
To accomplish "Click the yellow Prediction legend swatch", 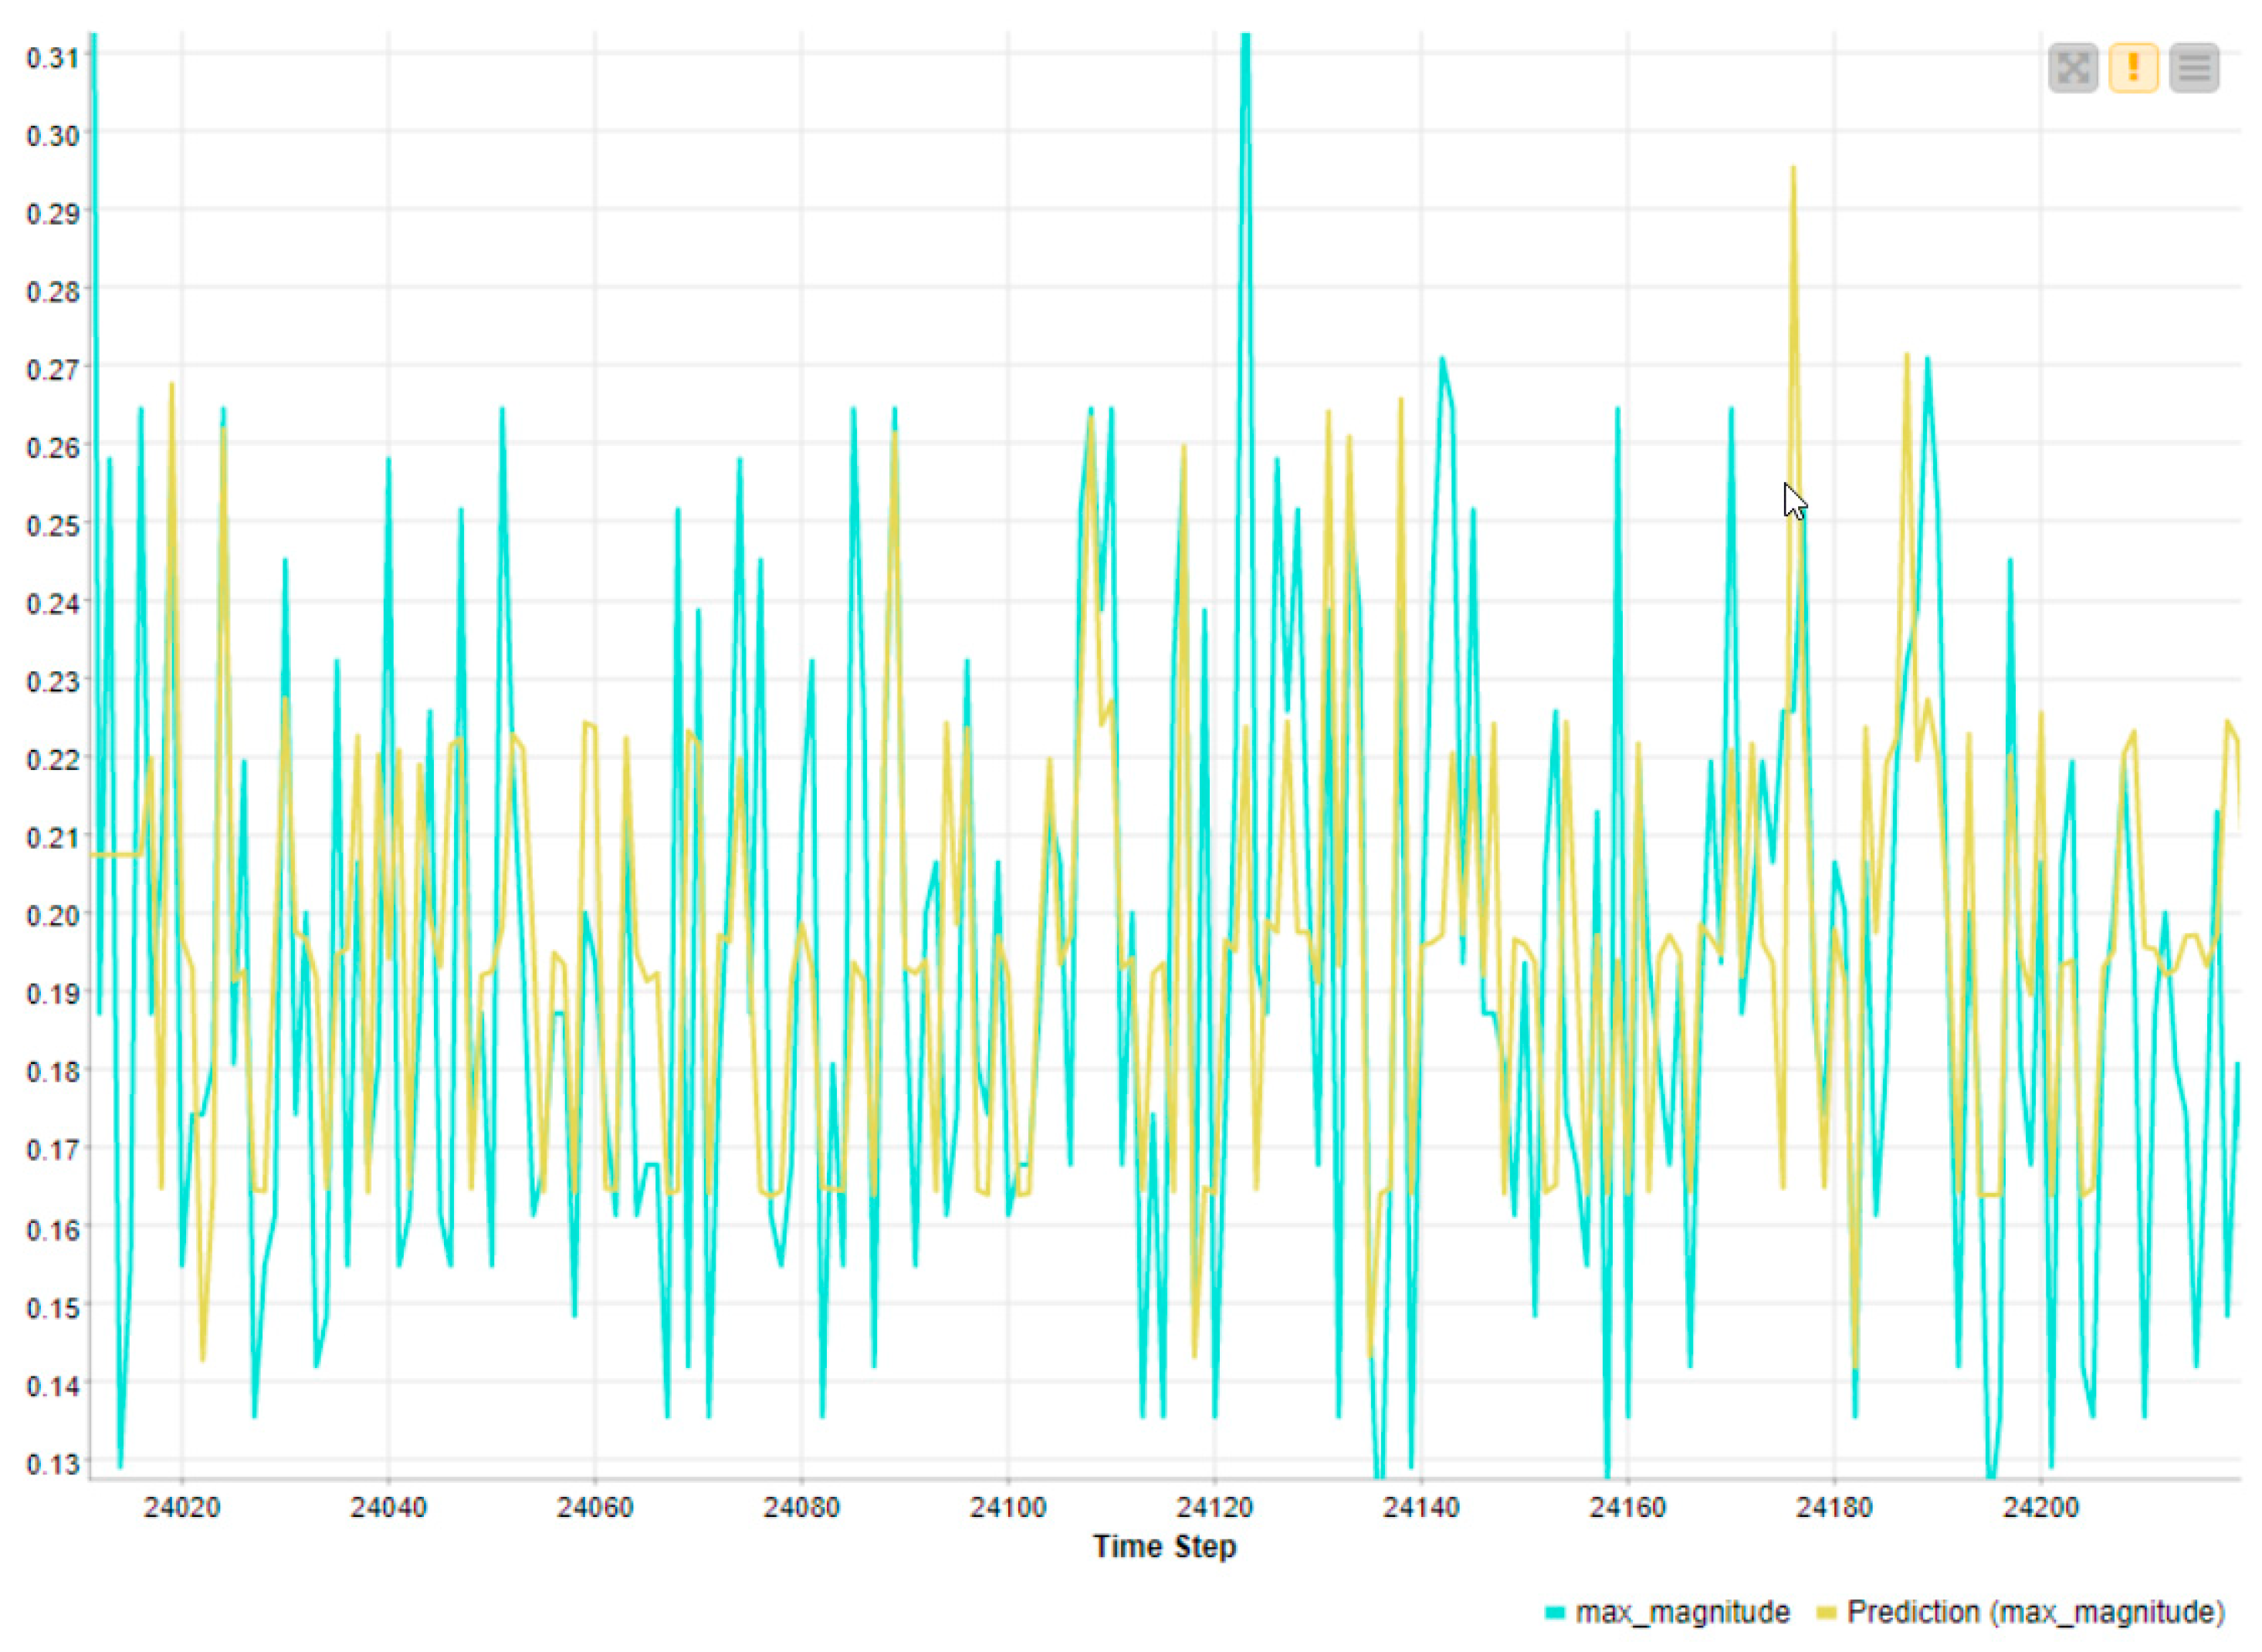I will 1826,1613.
